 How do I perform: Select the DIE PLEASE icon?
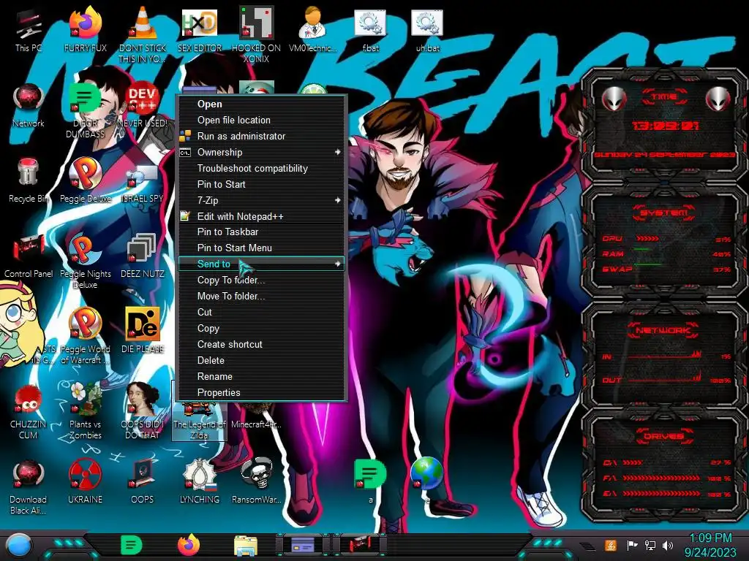click(143, 330)
